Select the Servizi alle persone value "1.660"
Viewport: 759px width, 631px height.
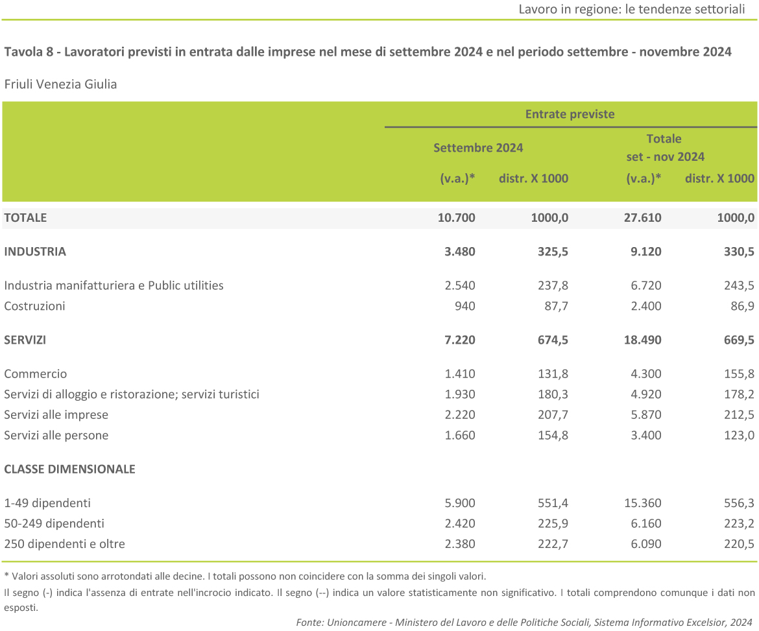(460, 435)
